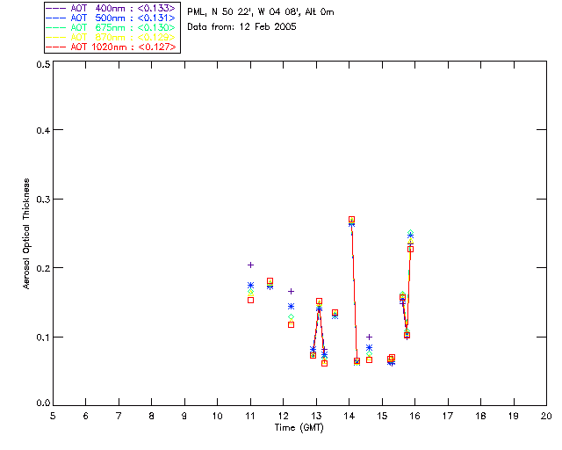
Task: Click the x-axis tick label 20
Action: tap(546, 416)
